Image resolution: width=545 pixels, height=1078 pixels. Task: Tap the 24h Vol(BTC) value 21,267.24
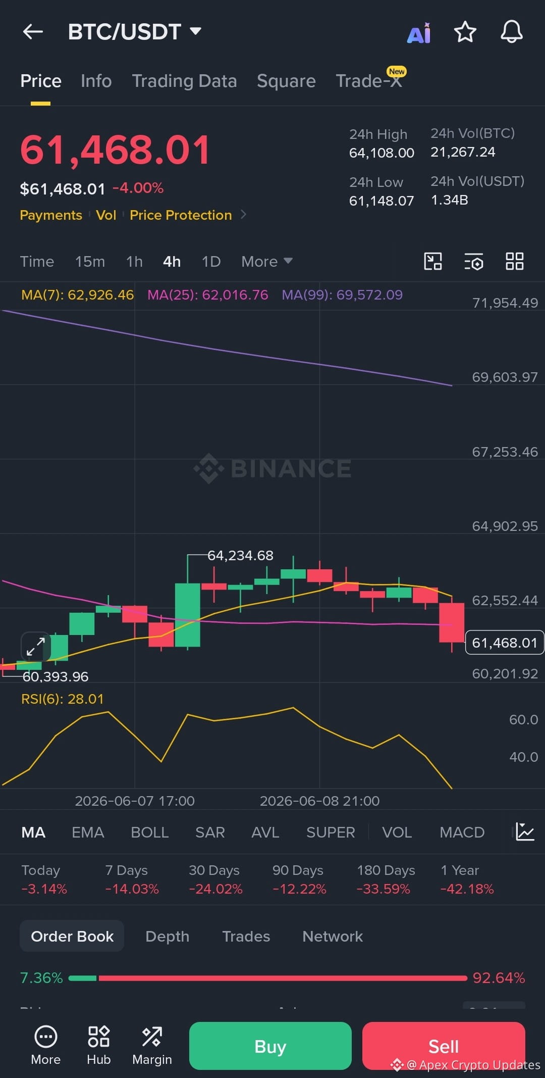[463, 152]
